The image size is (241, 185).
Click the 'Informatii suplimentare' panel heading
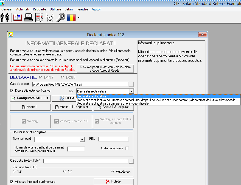156,43
